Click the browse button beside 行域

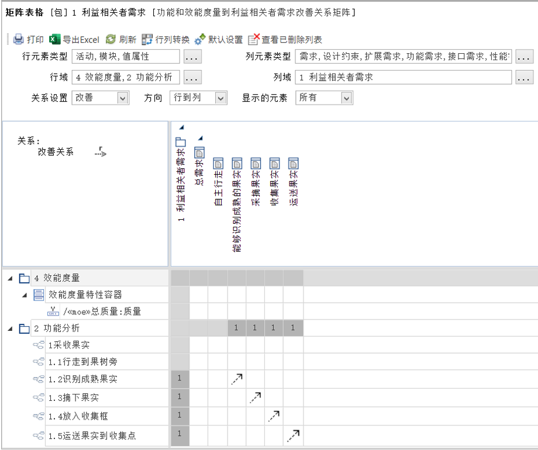(192, 77)
